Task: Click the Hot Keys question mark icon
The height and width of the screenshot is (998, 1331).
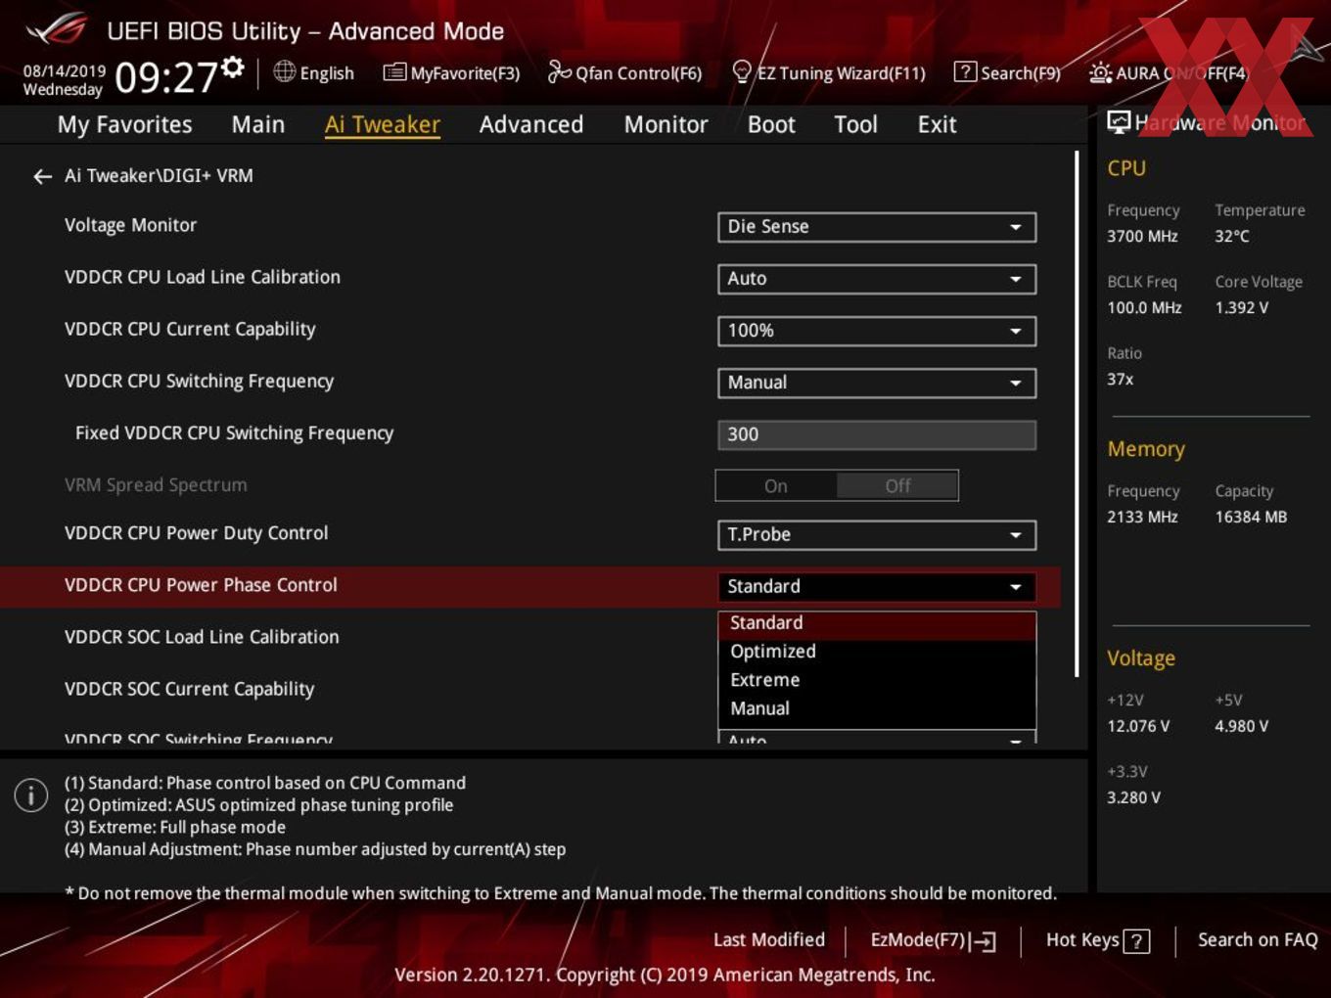Action: coord(1136,941)
